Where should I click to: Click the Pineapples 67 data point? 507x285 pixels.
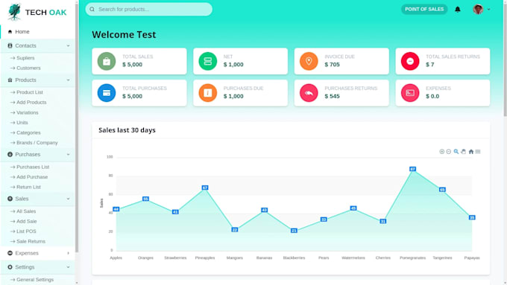(205, 188)
